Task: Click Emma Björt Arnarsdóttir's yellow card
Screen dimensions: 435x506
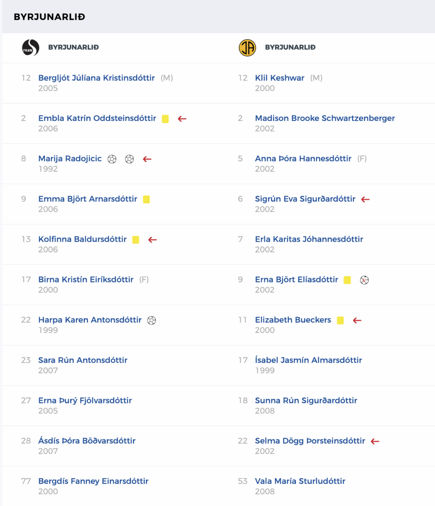Action: 146,199
